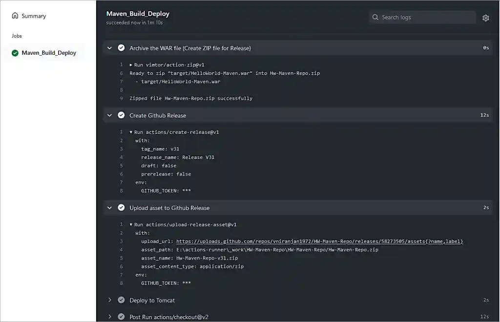
Task: Click the Maven_Build_Deploy workflow title
Action: pos(137,13)
